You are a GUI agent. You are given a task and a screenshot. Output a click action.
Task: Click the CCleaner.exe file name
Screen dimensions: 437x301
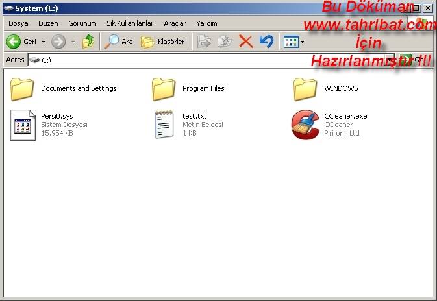pos(345,116)
